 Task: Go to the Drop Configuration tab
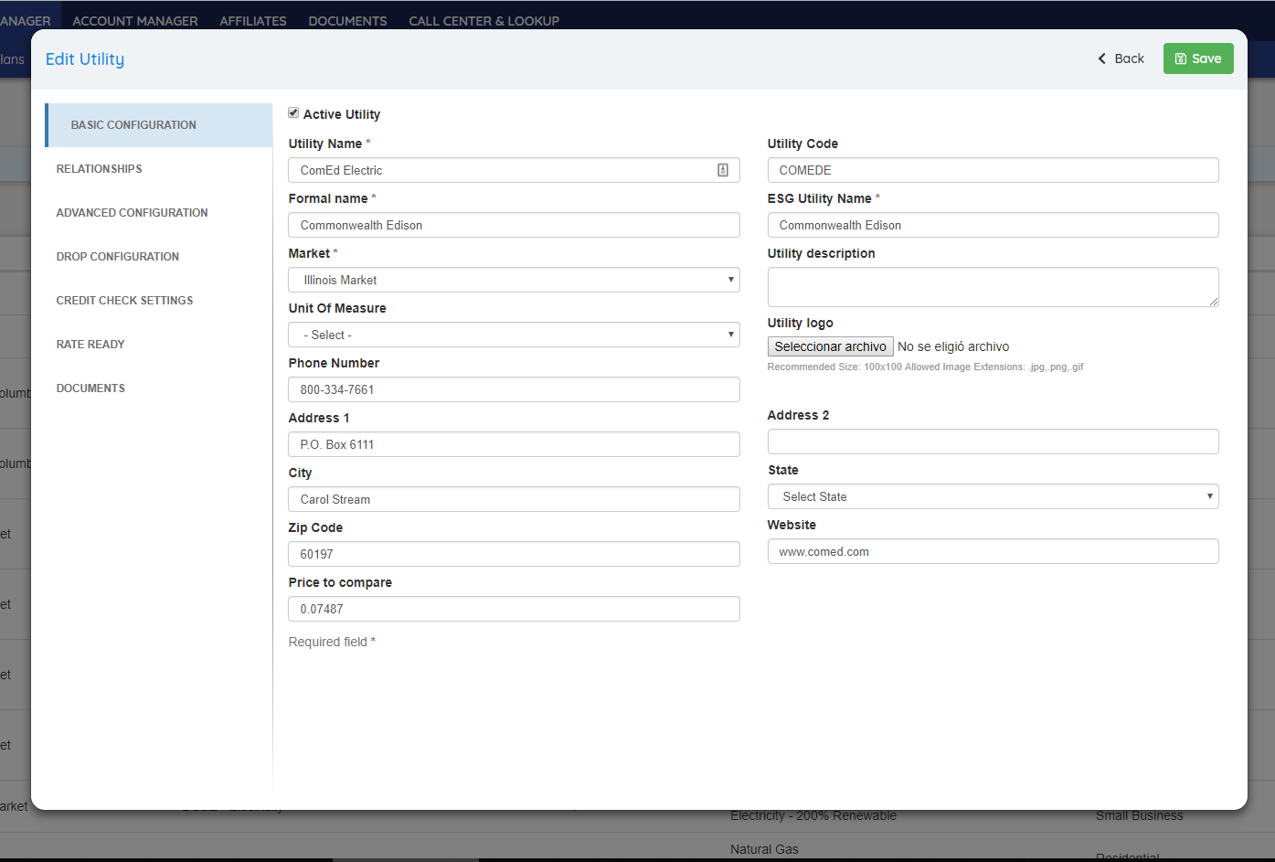coord(159,257)
